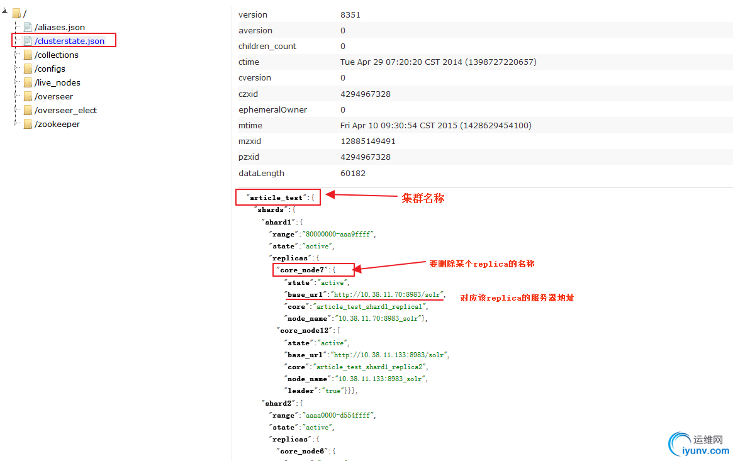The image size is (733, 461).
Task: Click the collections folder icon
Action: [x=28, y=55]
